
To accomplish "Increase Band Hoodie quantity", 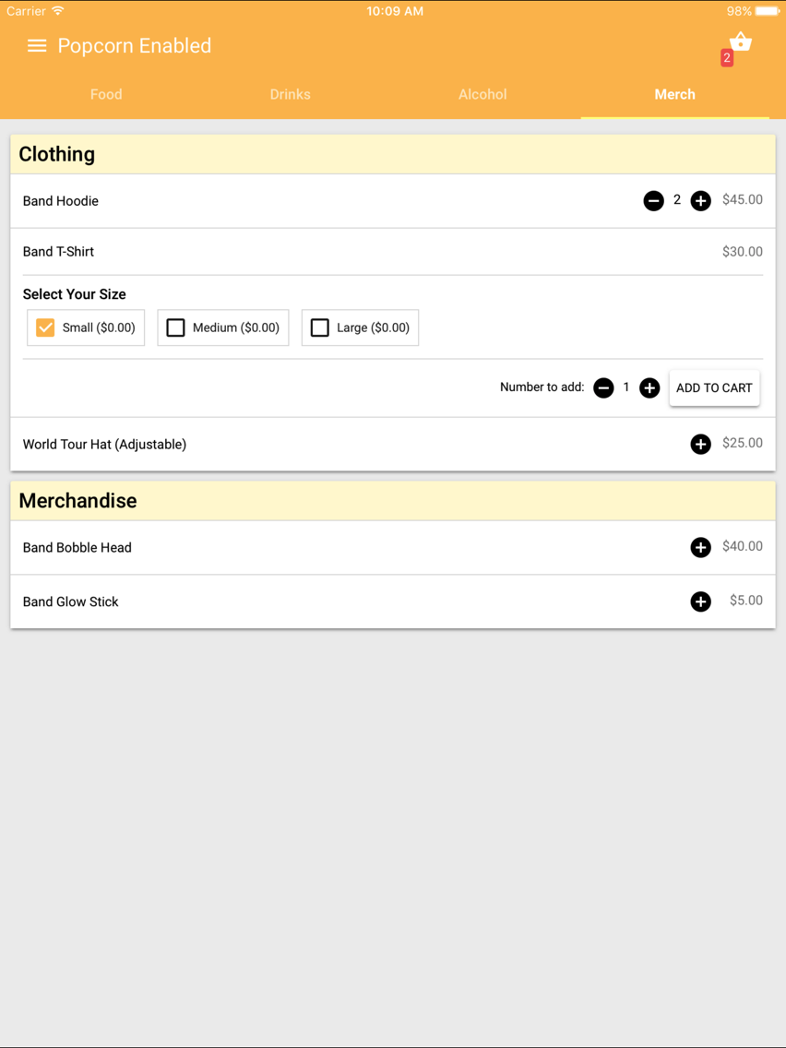I will [700, 200].
